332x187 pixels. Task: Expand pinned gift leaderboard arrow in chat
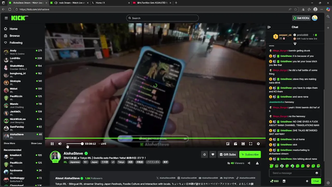pos(295,44)
